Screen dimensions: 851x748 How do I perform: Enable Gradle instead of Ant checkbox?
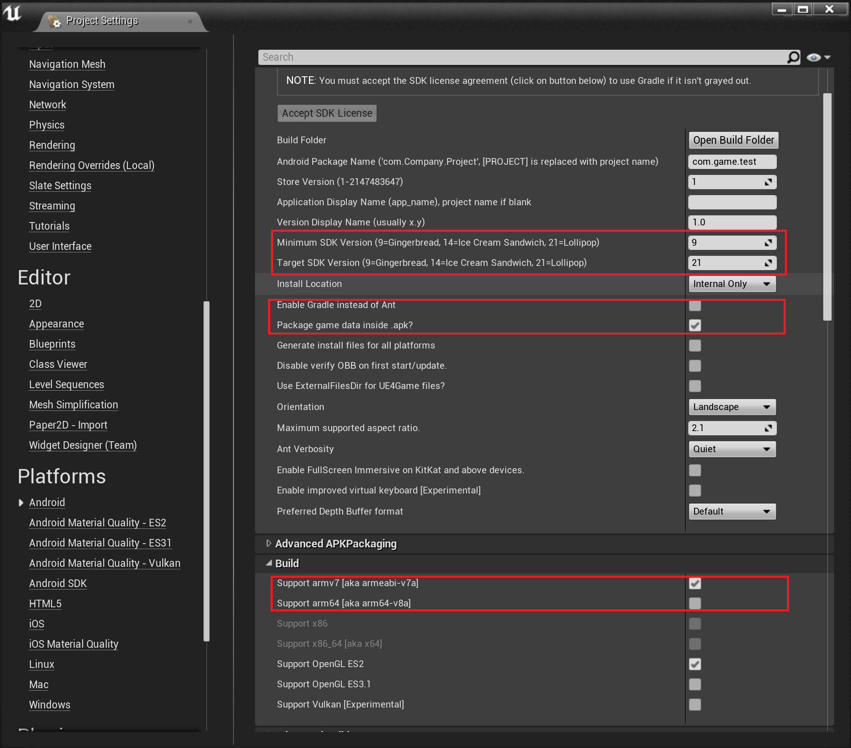[695, 305]
